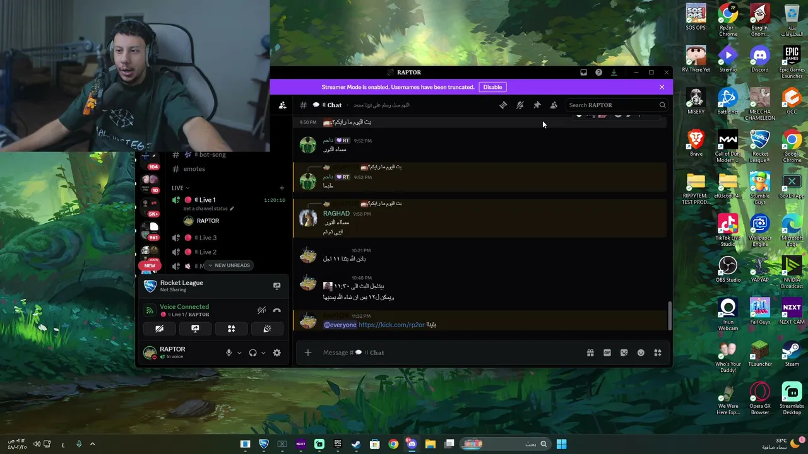Viewport: 808px width, 454px height.
Task: Open Steam desktop shortcut
Action: tap(792, 354)
